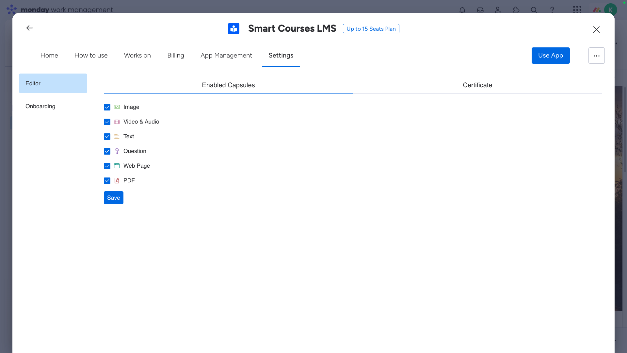Click the search magnifier icon
The height and width of the screenshot is (353, 627).
(x=534, y=10)
